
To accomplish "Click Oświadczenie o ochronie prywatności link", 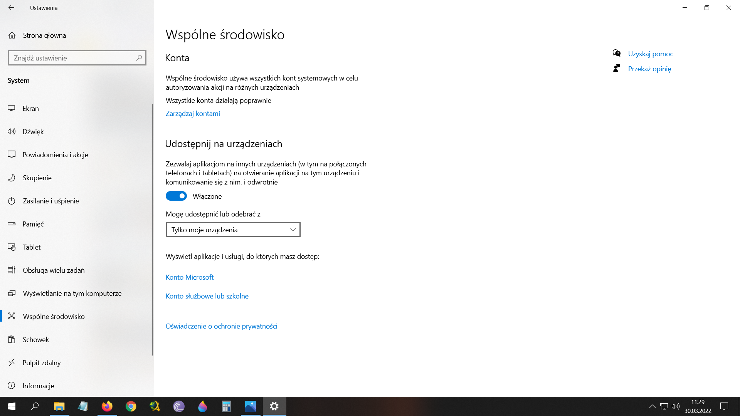I will [221, 326].
